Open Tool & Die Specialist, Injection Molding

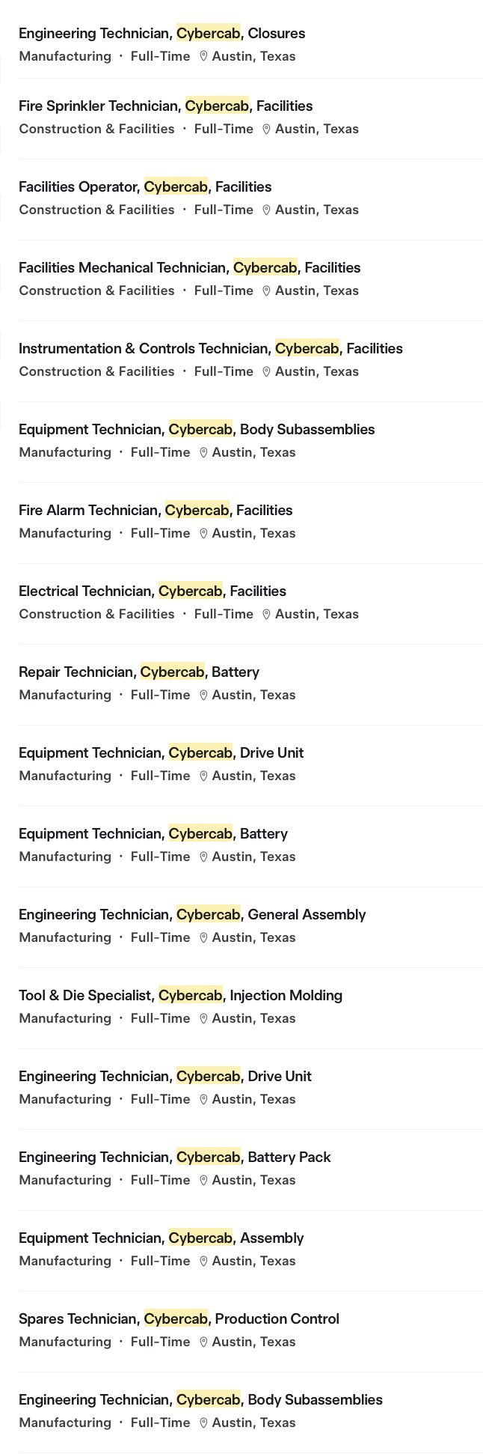[x=180, y=995]
